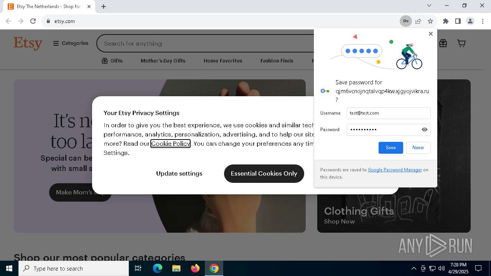Open Chrome extensions puzzle icon

pyautogui.click(x=445, y=21)
